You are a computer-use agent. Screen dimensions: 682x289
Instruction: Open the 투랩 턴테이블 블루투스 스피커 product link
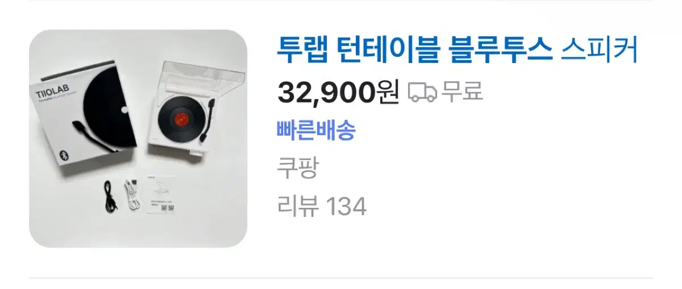tap(458, 50)
